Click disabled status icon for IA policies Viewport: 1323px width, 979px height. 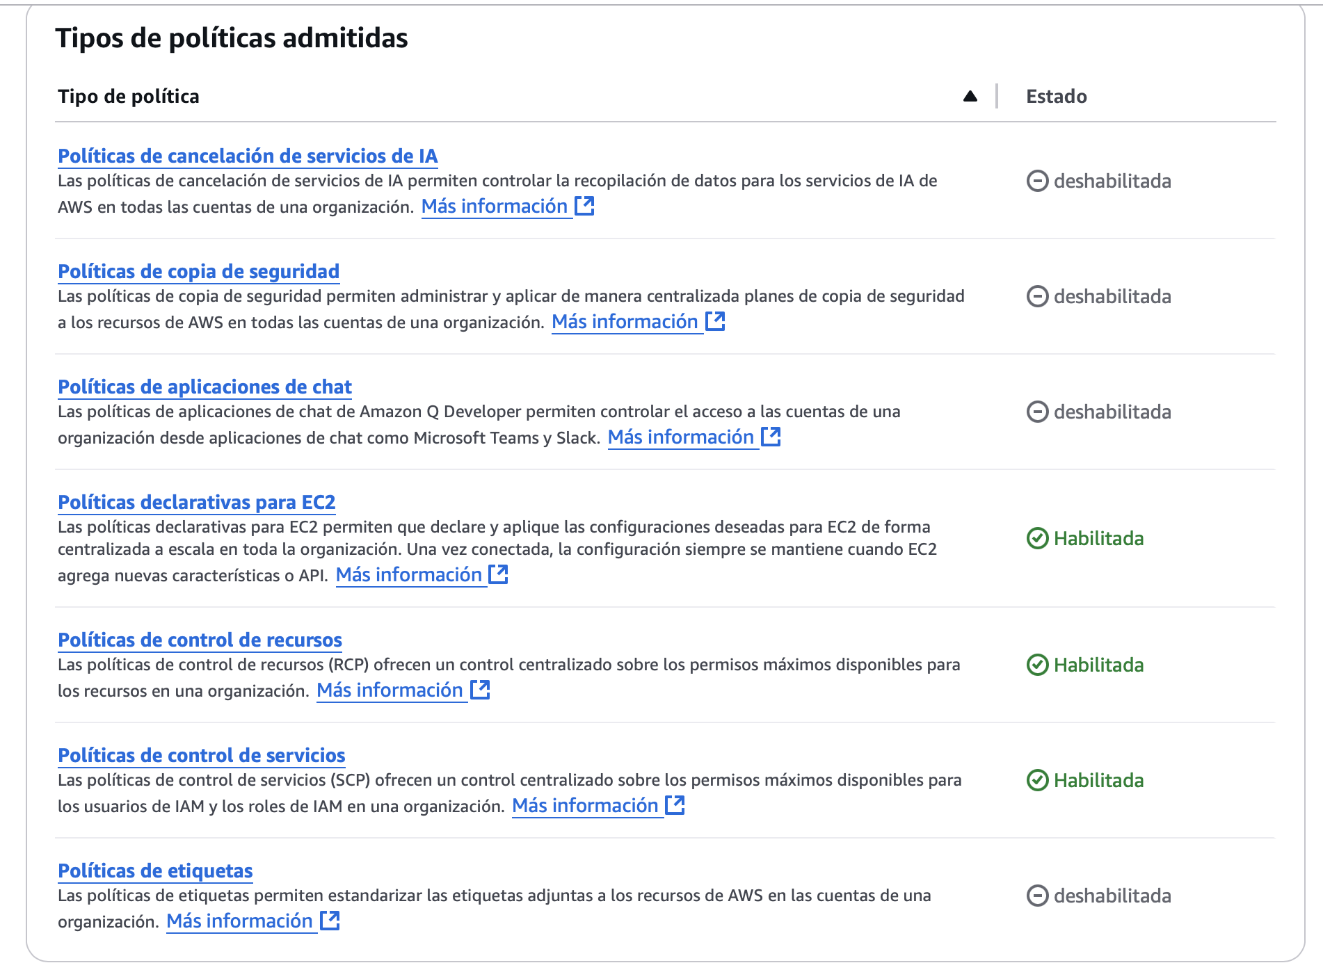click(x=1037, y=181)
